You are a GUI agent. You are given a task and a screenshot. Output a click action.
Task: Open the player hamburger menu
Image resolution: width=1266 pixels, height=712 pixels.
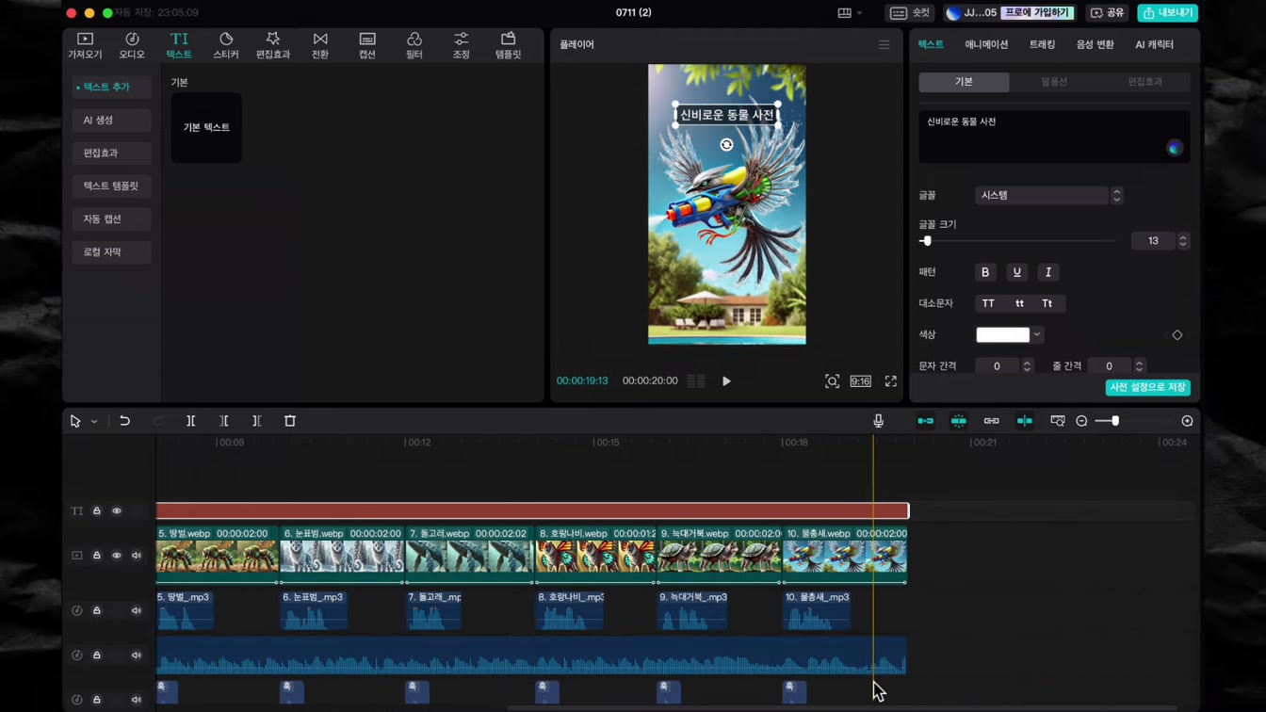[x=884, y=44]
